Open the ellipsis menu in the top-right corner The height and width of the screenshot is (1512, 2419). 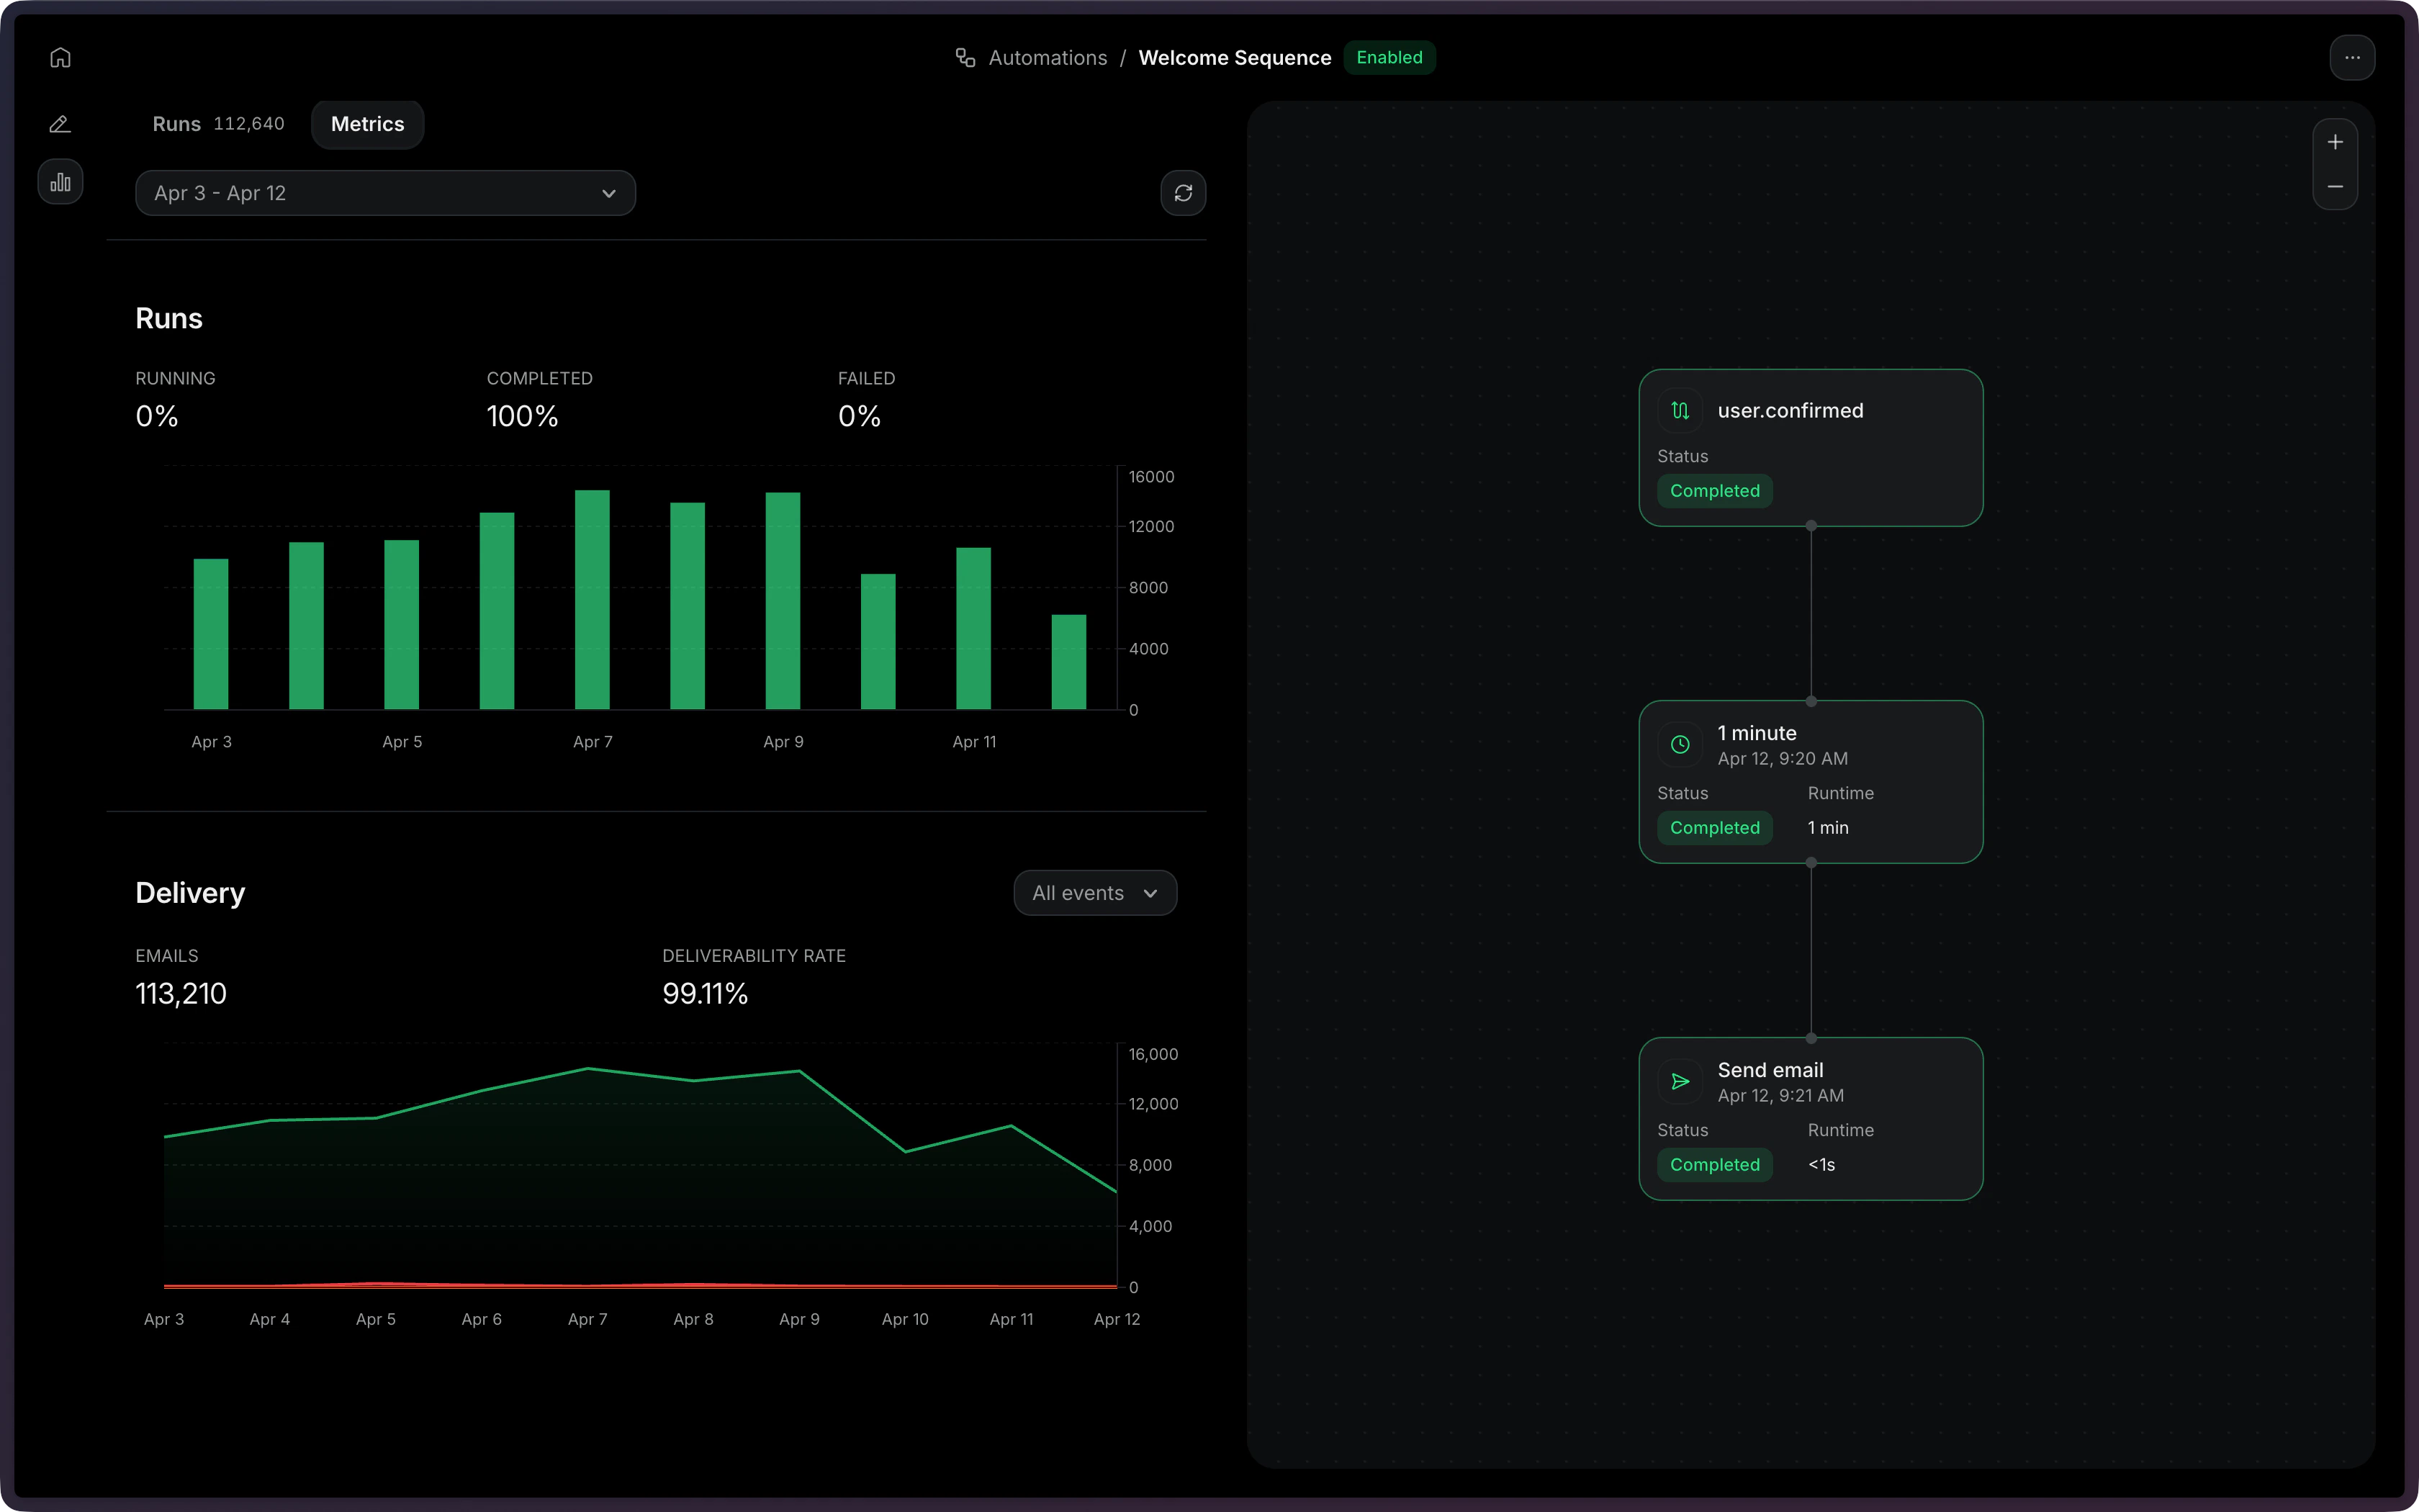point(2351,57)
